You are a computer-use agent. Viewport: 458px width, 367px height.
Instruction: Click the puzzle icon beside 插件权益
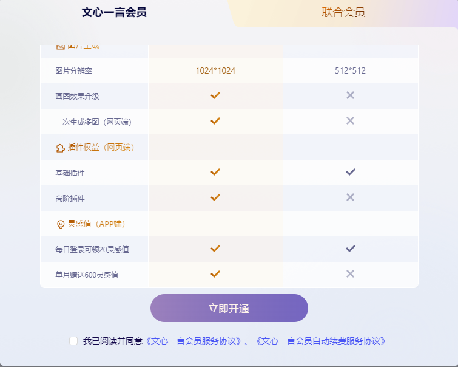pos(61,148)
